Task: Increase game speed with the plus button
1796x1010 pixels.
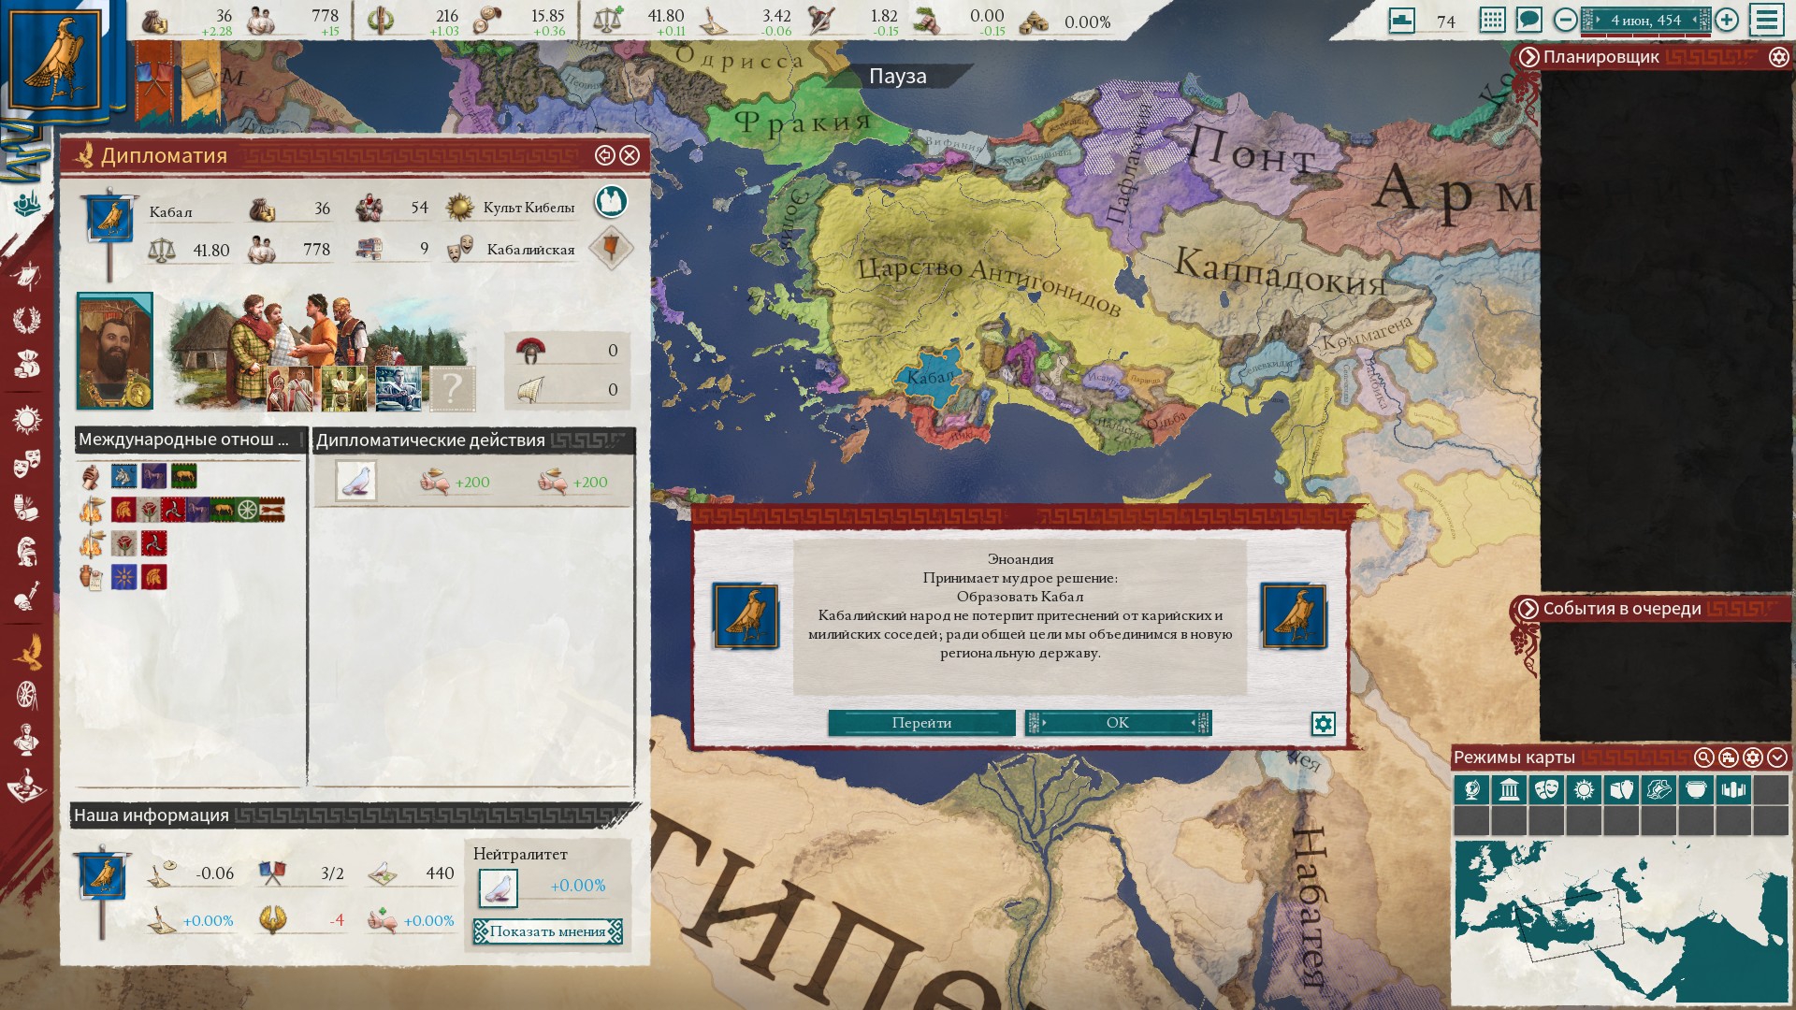Action: click(1727, 20)
